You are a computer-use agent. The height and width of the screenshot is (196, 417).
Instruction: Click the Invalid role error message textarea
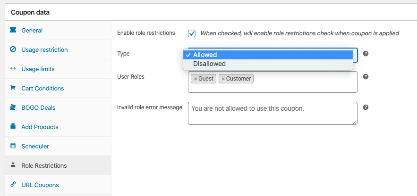coord(272,113)
